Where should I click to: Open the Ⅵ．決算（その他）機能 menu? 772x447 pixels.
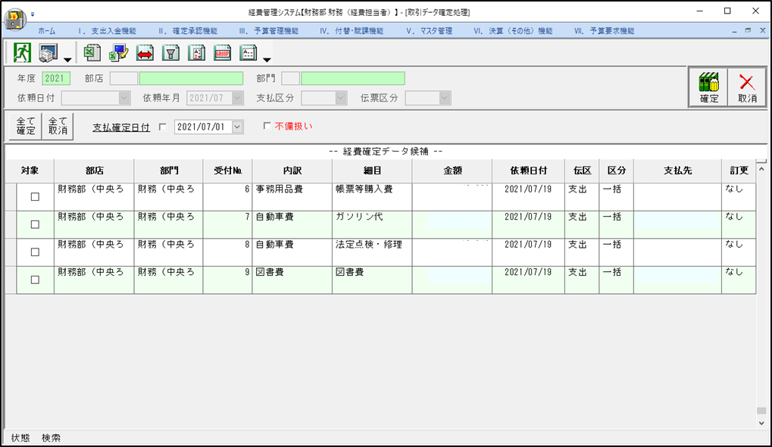[513, 30]
